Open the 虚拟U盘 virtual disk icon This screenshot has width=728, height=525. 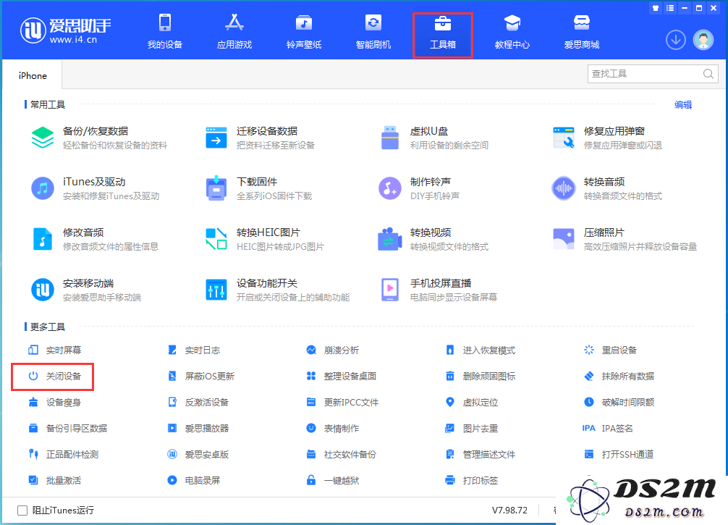(390, 138)
